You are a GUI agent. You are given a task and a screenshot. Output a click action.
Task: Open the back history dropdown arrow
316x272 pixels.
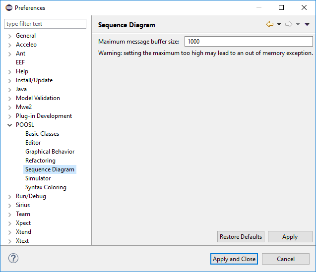(279, 25)
